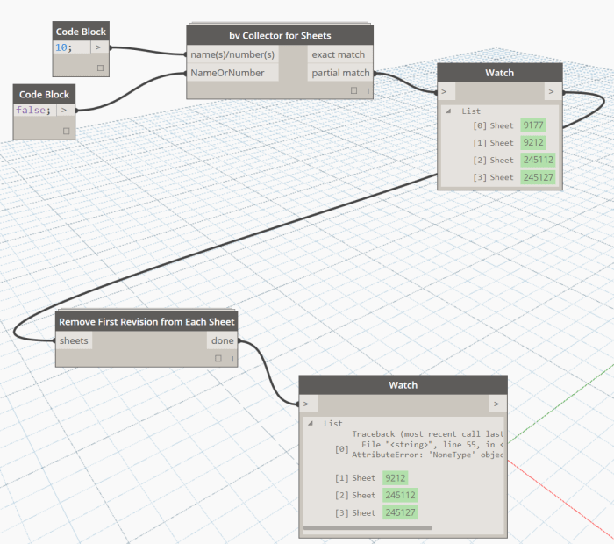The image size is (614, 544).
Task: Click lacing icon on bv Collector for Sheets
Action: (368, 90)
